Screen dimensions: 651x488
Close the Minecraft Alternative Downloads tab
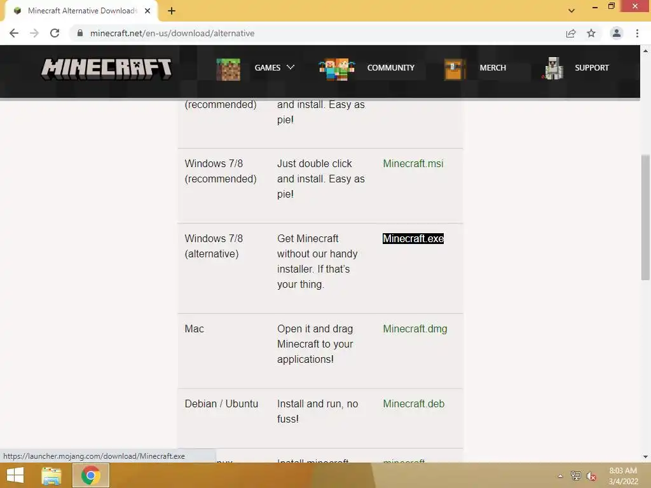point(147,11)
